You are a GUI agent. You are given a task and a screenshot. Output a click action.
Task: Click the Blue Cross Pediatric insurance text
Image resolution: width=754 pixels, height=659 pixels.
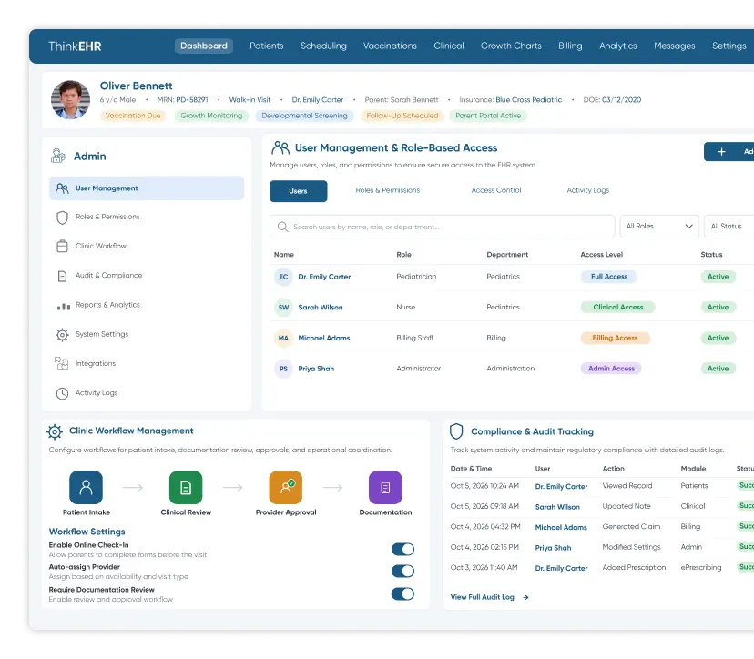528,100
